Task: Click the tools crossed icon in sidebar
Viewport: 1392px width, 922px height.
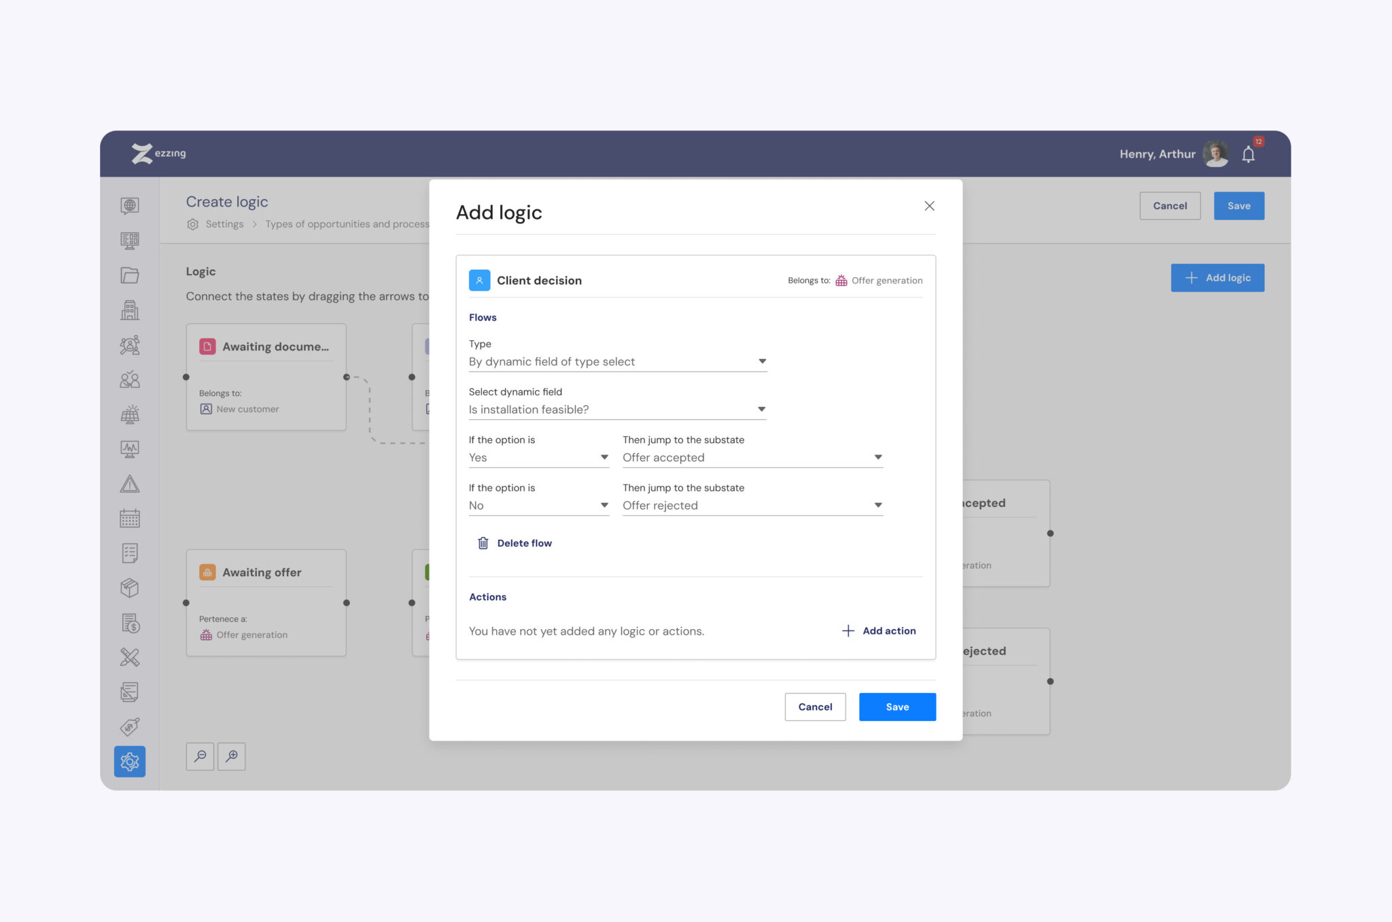Action: click(130, 657)
